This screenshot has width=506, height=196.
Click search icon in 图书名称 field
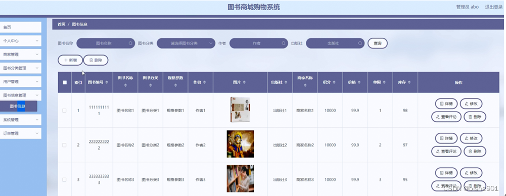pyautogui.click(x=130, y=43)
